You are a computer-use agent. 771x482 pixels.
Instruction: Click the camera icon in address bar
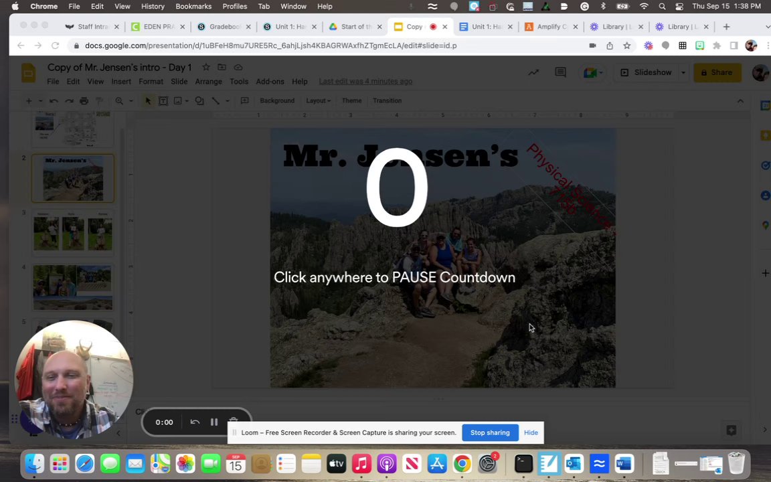592,46
